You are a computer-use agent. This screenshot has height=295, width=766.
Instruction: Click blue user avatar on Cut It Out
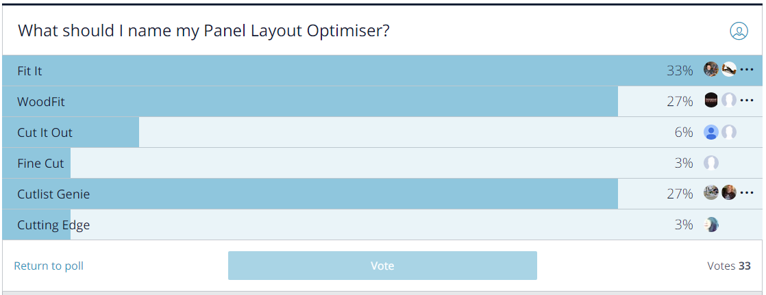pos(711,132)
